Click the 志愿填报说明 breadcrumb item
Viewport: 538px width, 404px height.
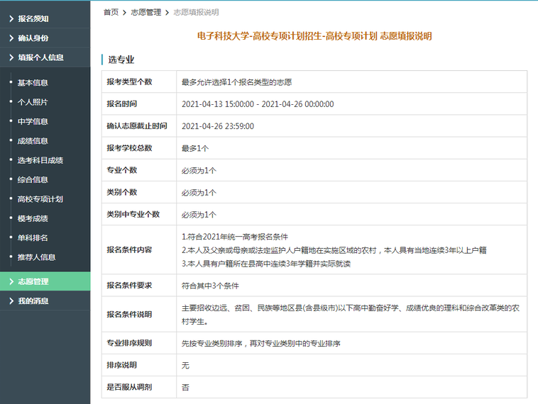pyautogui.click(x=196, y=12)
